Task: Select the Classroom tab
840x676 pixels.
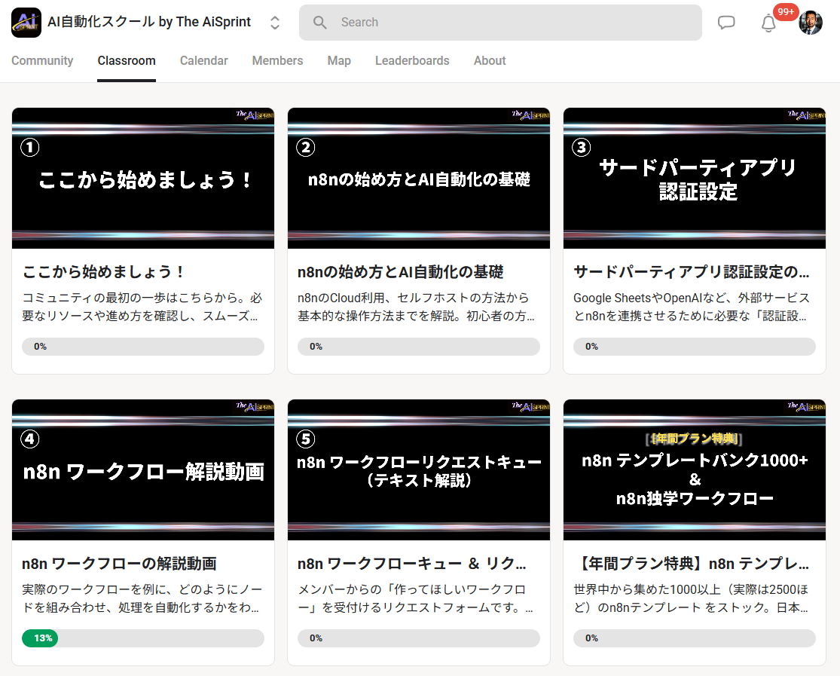Action: 127,60
